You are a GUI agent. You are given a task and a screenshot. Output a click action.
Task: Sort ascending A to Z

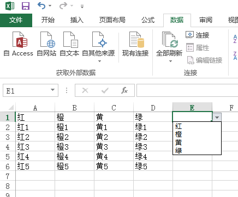[235, 39]
